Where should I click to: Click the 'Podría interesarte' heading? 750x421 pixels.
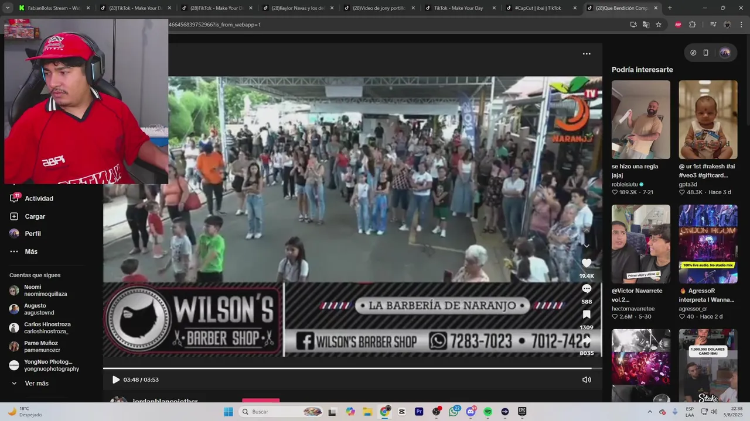click(642, 70)
